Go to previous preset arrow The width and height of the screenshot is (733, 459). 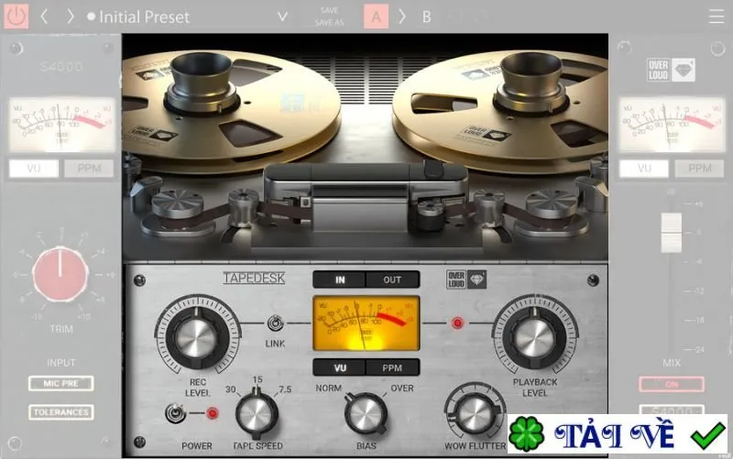click(44, 16)
